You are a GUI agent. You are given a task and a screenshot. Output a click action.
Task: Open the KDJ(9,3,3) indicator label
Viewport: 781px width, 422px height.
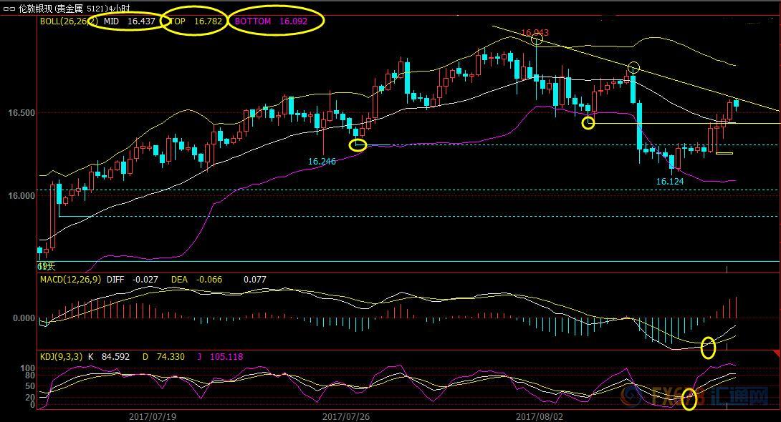pyautogui.click(x=61, y=357)
